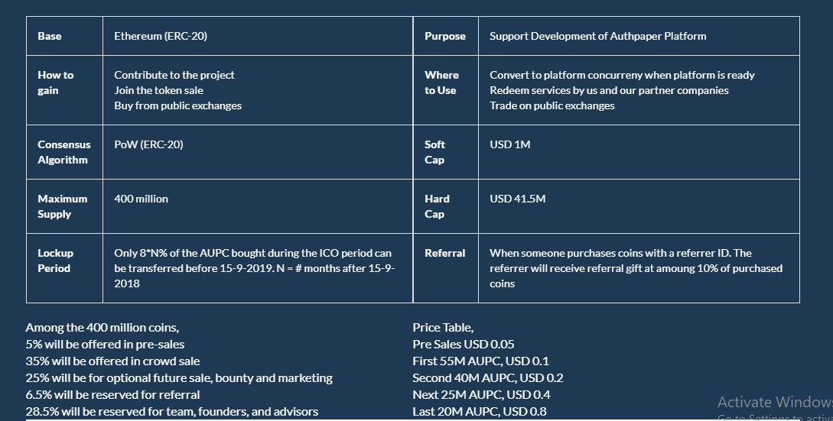Click the "400 million" supply value

tap(141, 199)
